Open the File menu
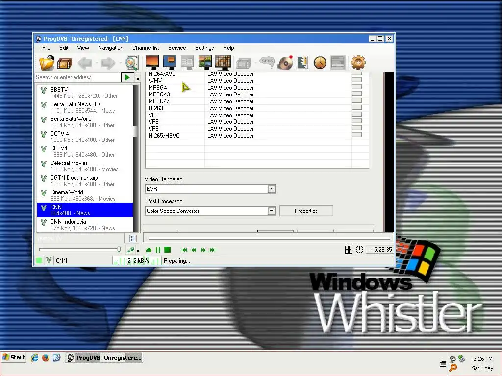This screenshot has height=376, width=502. 46,48
